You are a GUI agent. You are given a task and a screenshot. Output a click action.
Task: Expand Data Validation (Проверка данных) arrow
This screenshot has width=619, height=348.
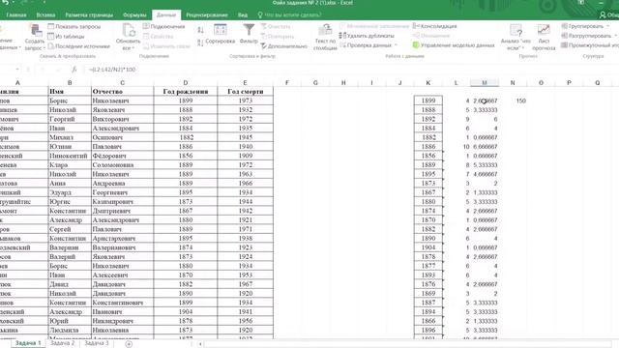396,45
